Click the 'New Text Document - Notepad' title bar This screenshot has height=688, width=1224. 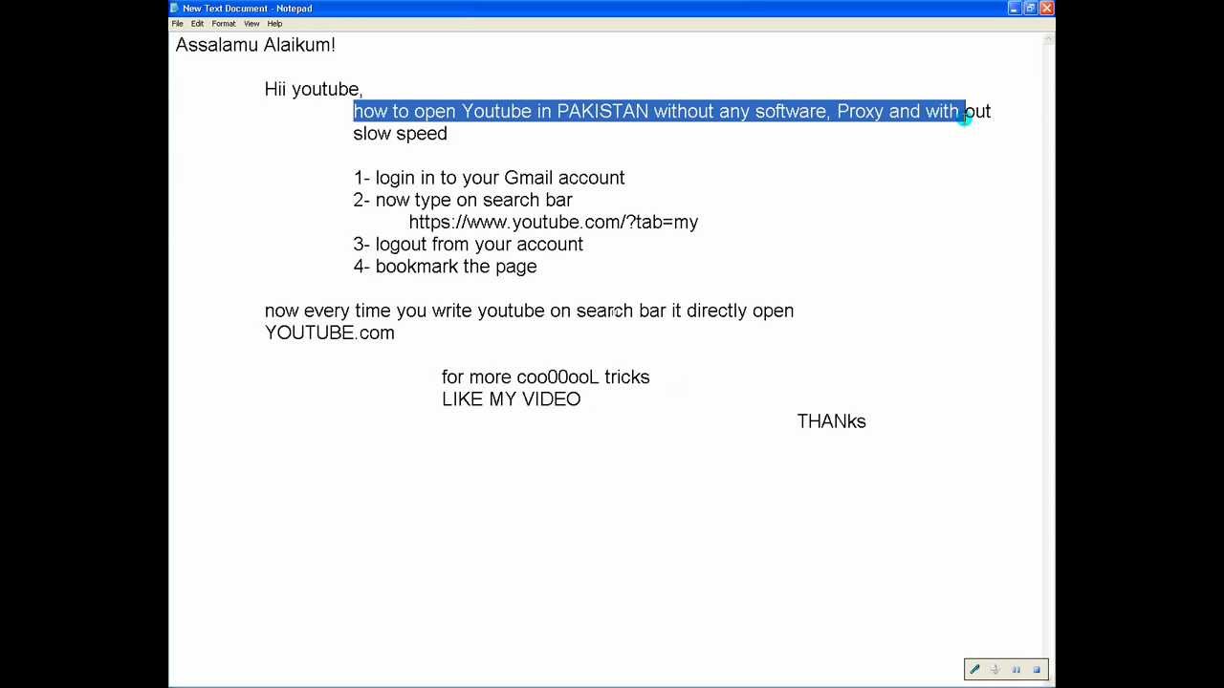pos(612,8)
